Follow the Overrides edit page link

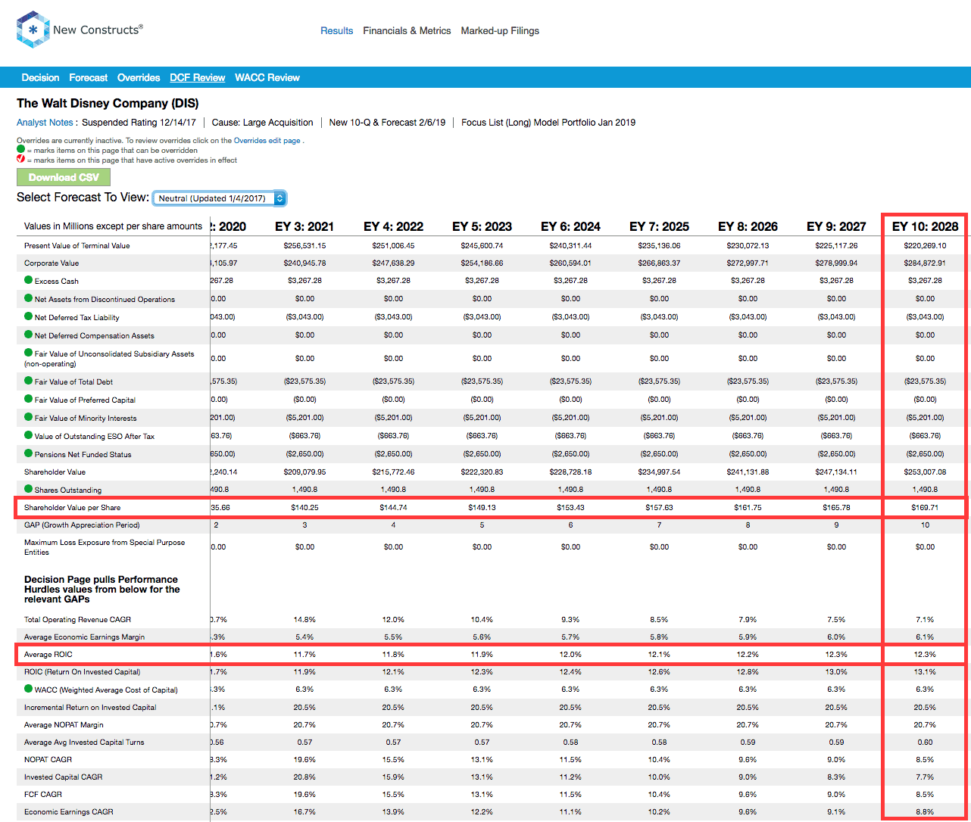267,141
